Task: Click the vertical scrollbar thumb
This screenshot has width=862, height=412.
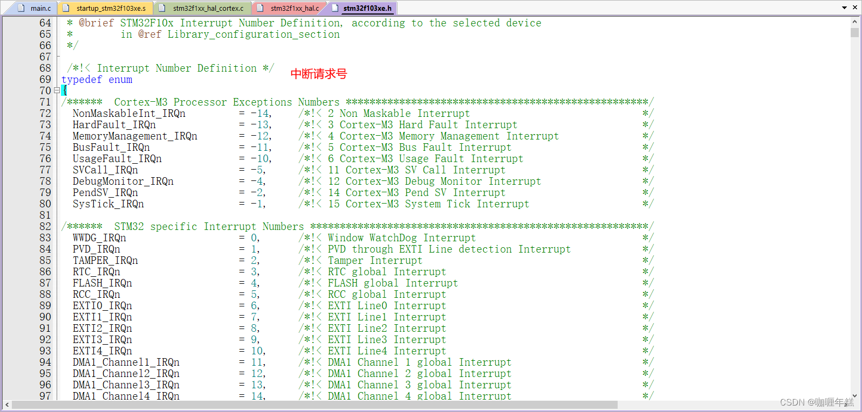Action: (854, 32)
